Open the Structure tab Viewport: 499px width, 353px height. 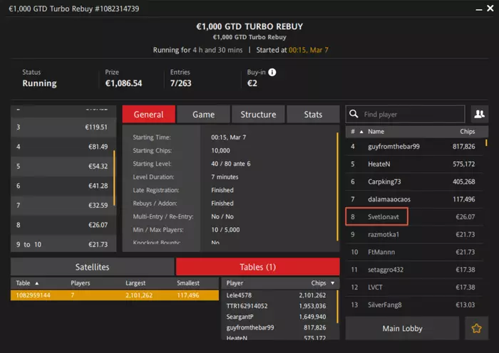(258, 115)
